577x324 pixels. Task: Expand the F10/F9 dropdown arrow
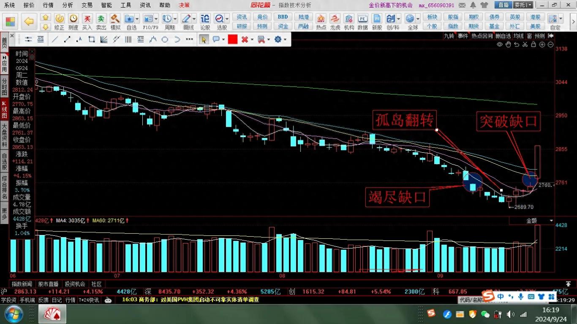pos(156,19)
